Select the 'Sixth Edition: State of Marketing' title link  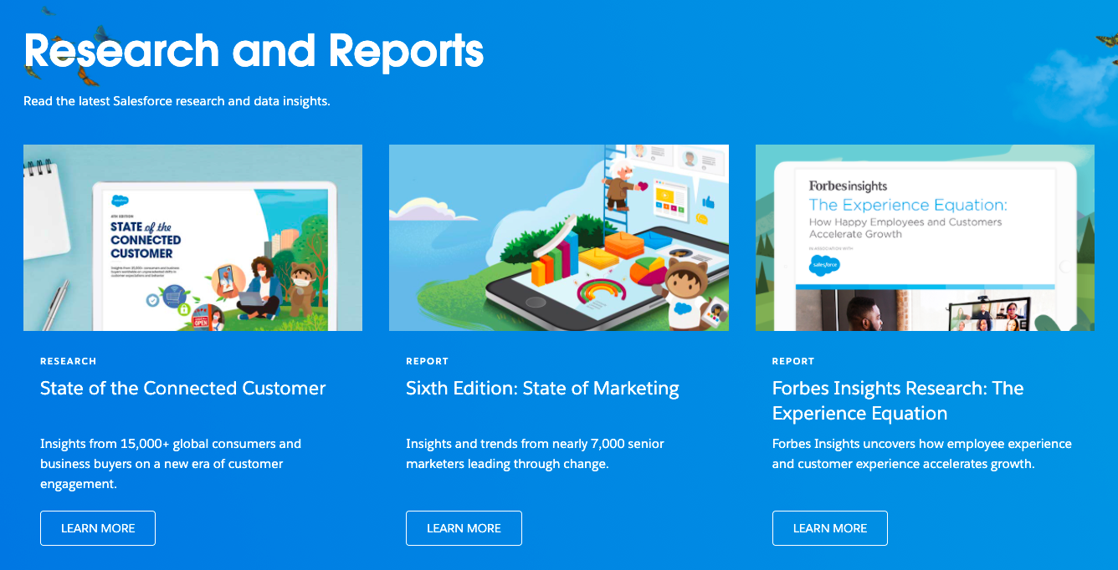542,388
